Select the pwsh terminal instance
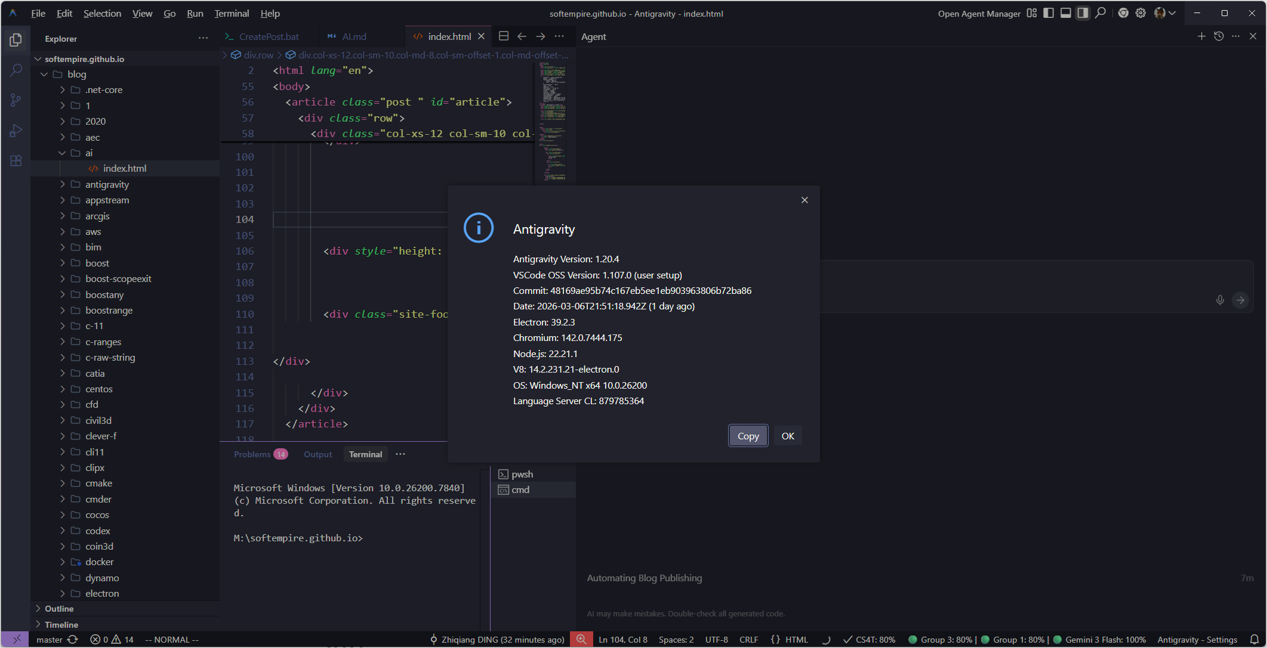Screen dimensions: 1267x648 522,474
